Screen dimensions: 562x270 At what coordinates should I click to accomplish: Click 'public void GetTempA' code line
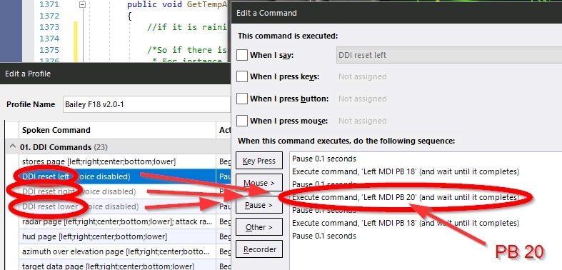[x=177, y=5]
